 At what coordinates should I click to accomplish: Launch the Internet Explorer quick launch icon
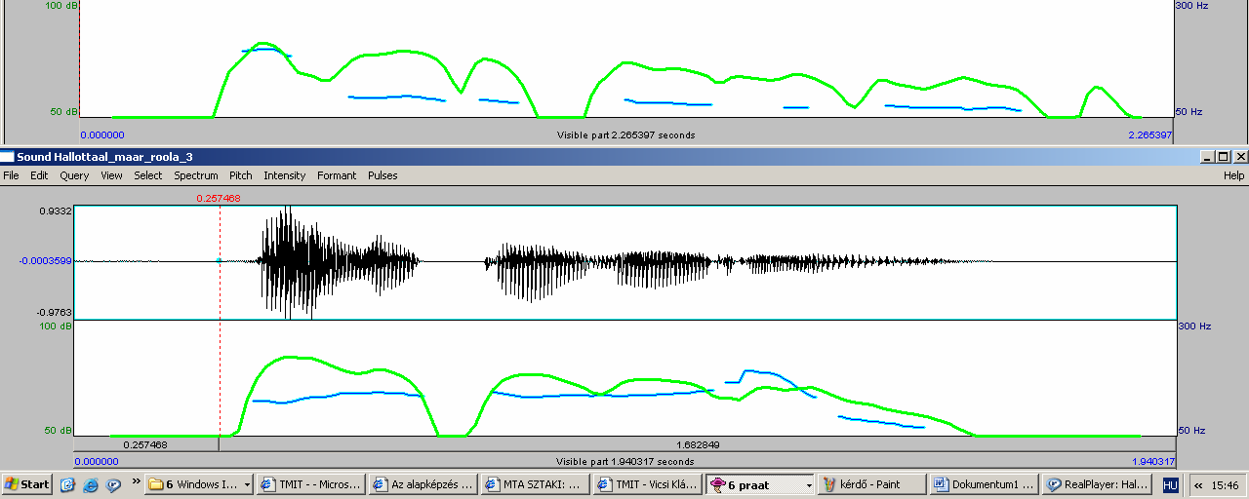[x=91, y=484]
